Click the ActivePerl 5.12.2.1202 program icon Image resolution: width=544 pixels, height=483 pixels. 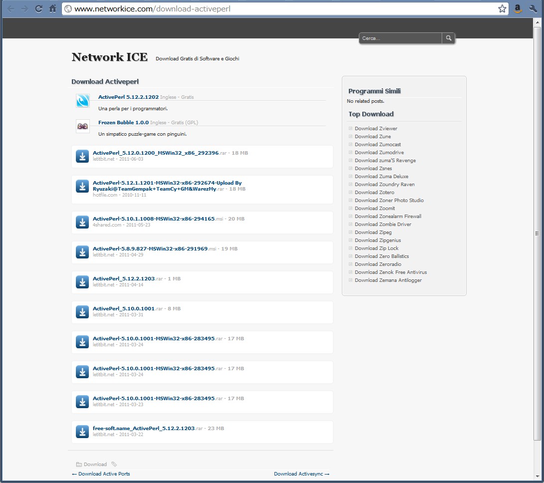[82, 101]
